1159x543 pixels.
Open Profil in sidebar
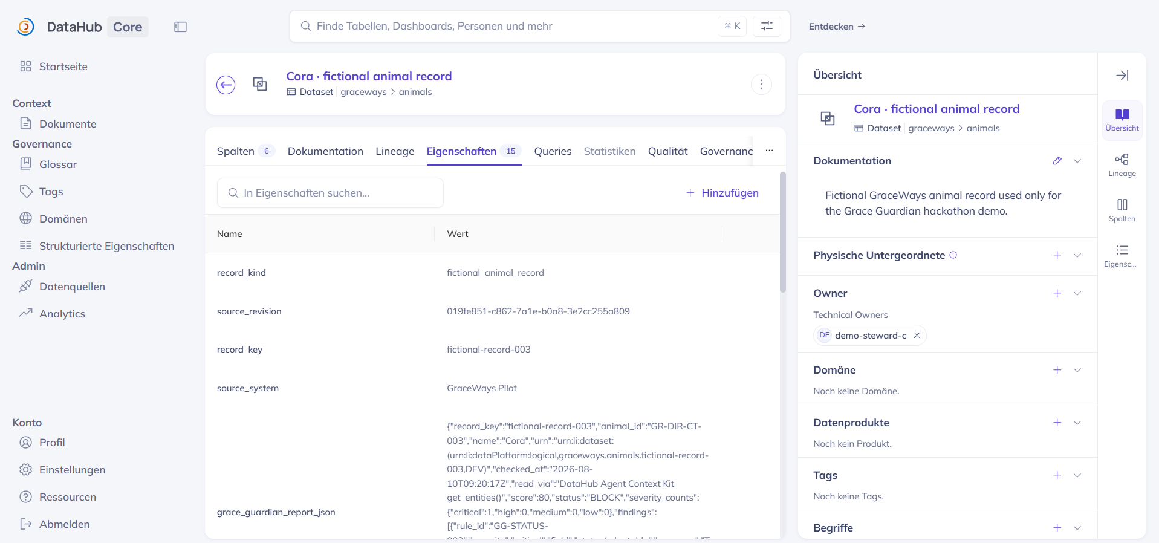tap(42, 443)
